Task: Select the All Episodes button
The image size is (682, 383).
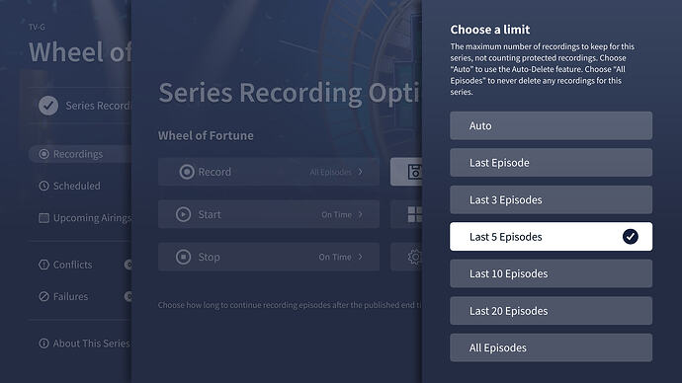Action: tap(552, 347)
